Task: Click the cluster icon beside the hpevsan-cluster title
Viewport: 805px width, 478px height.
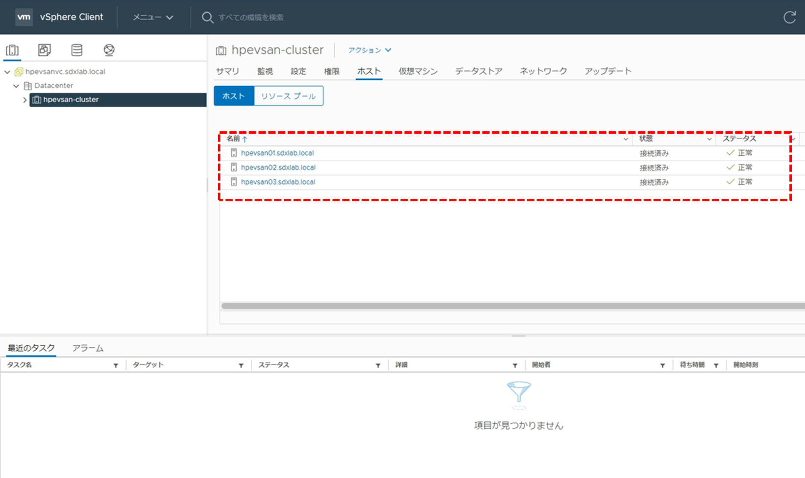Action: tap(221, 50)
